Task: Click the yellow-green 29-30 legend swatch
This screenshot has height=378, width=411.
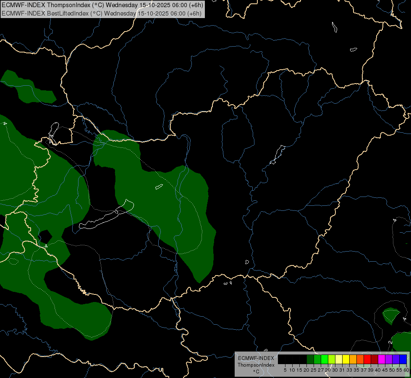Action: coord(332,359)
